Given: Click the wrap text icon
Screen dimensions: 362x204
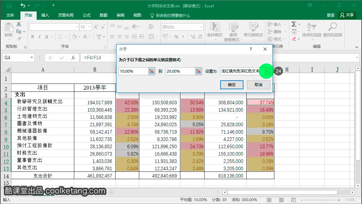Looking at the screenshot, I should [151, 27].
